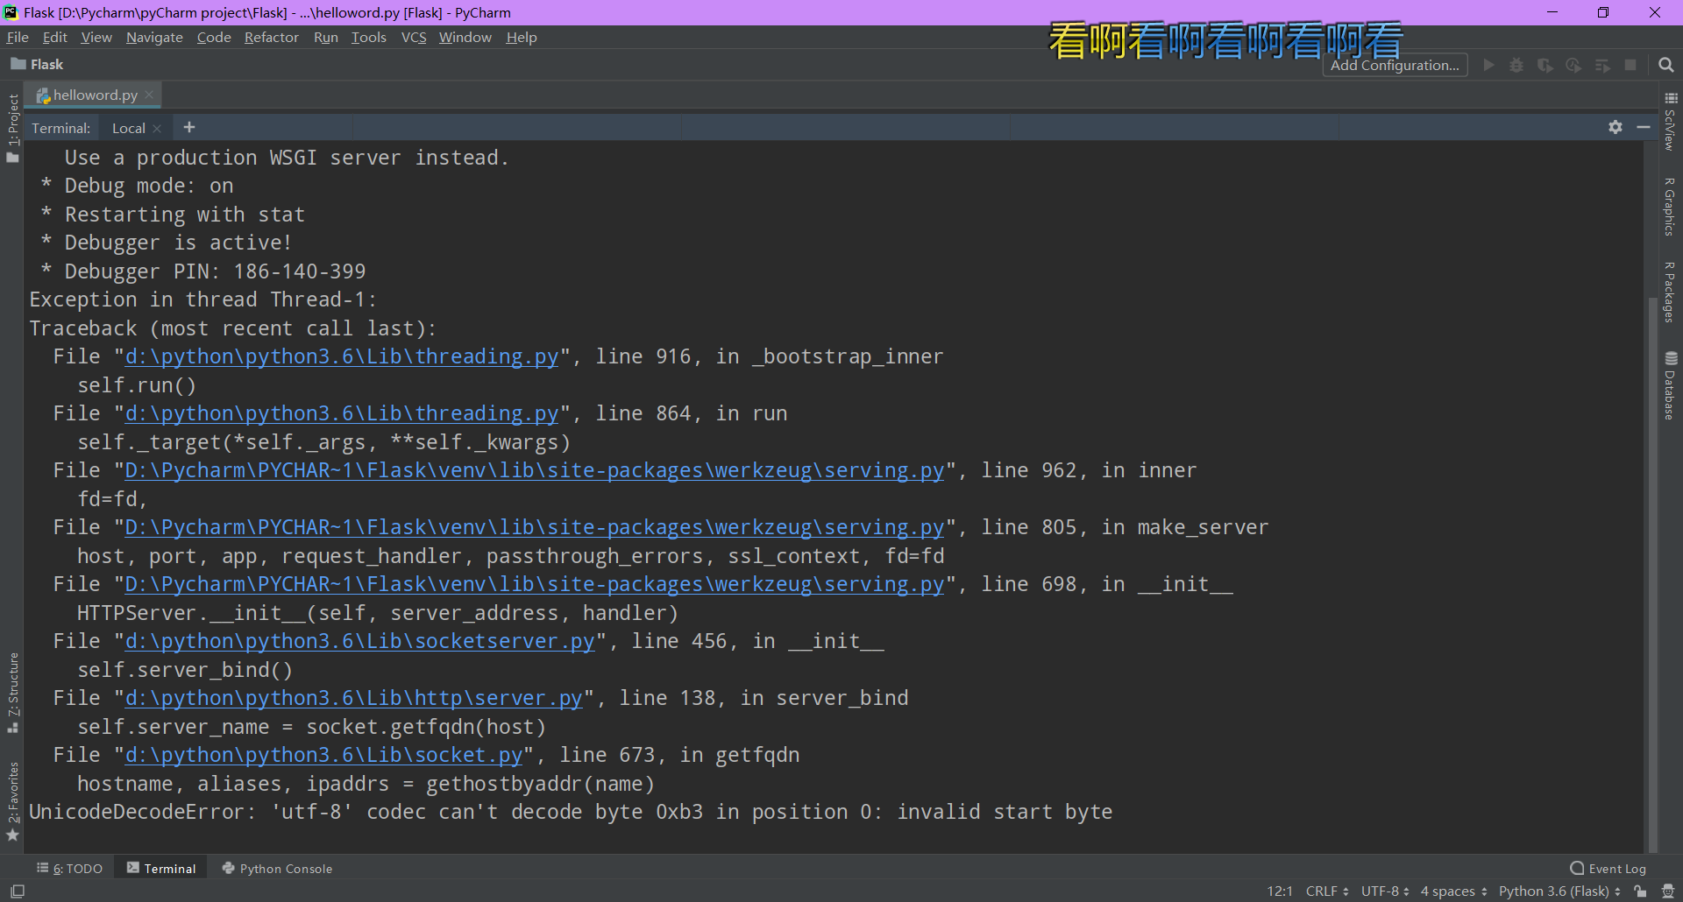Open the Favorites tool window

tap(12, 801)
